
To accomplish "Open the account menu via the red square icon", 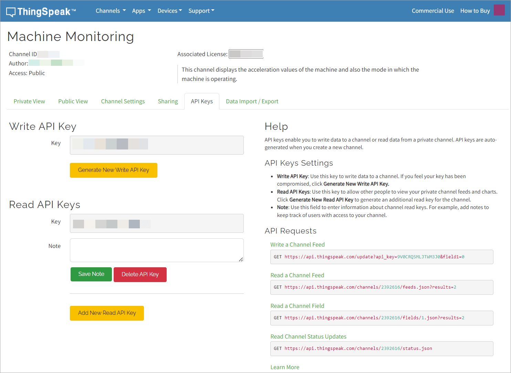I will (499, 10).
